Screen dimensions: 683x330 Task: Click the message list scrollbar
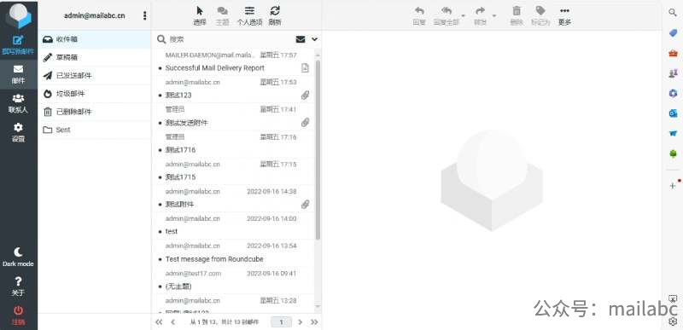tap(318, 150)
